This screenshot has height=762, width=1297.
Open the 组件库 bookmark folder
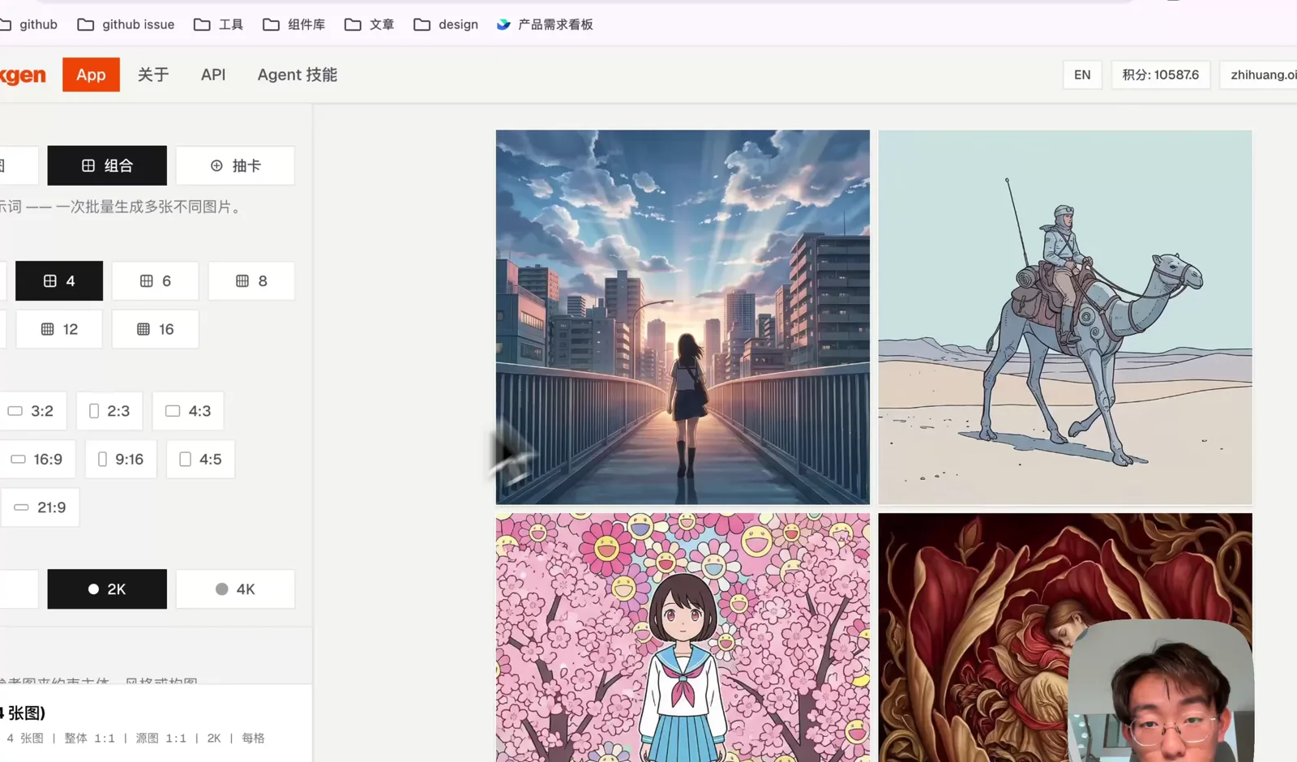(294, 24)
